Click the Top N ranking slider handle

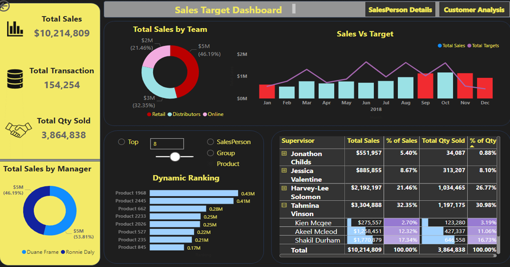tap(175, 157)
